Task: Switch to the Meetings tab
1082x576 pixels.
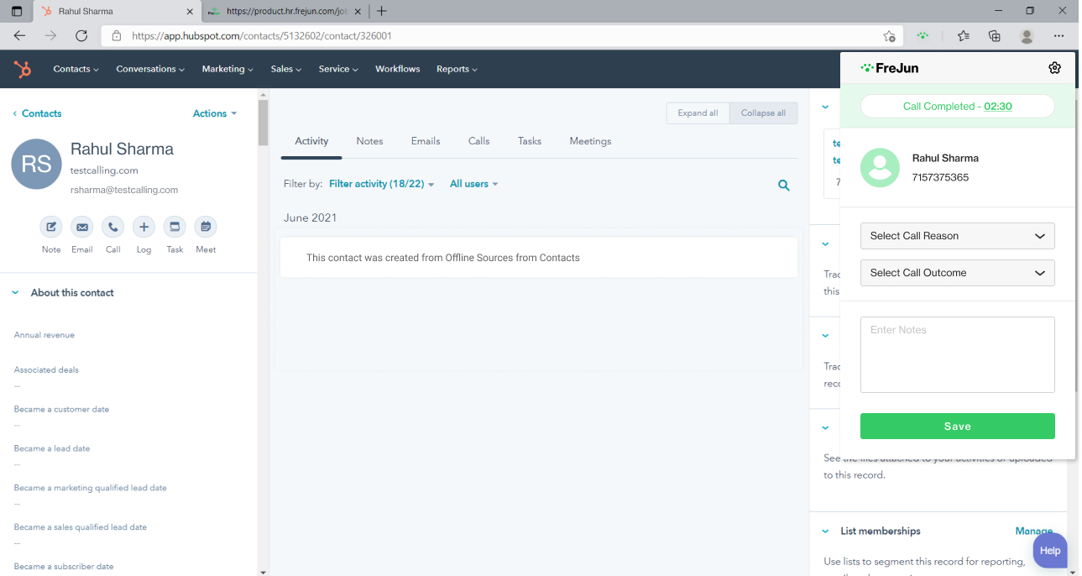Action: [x=590, y=141]
